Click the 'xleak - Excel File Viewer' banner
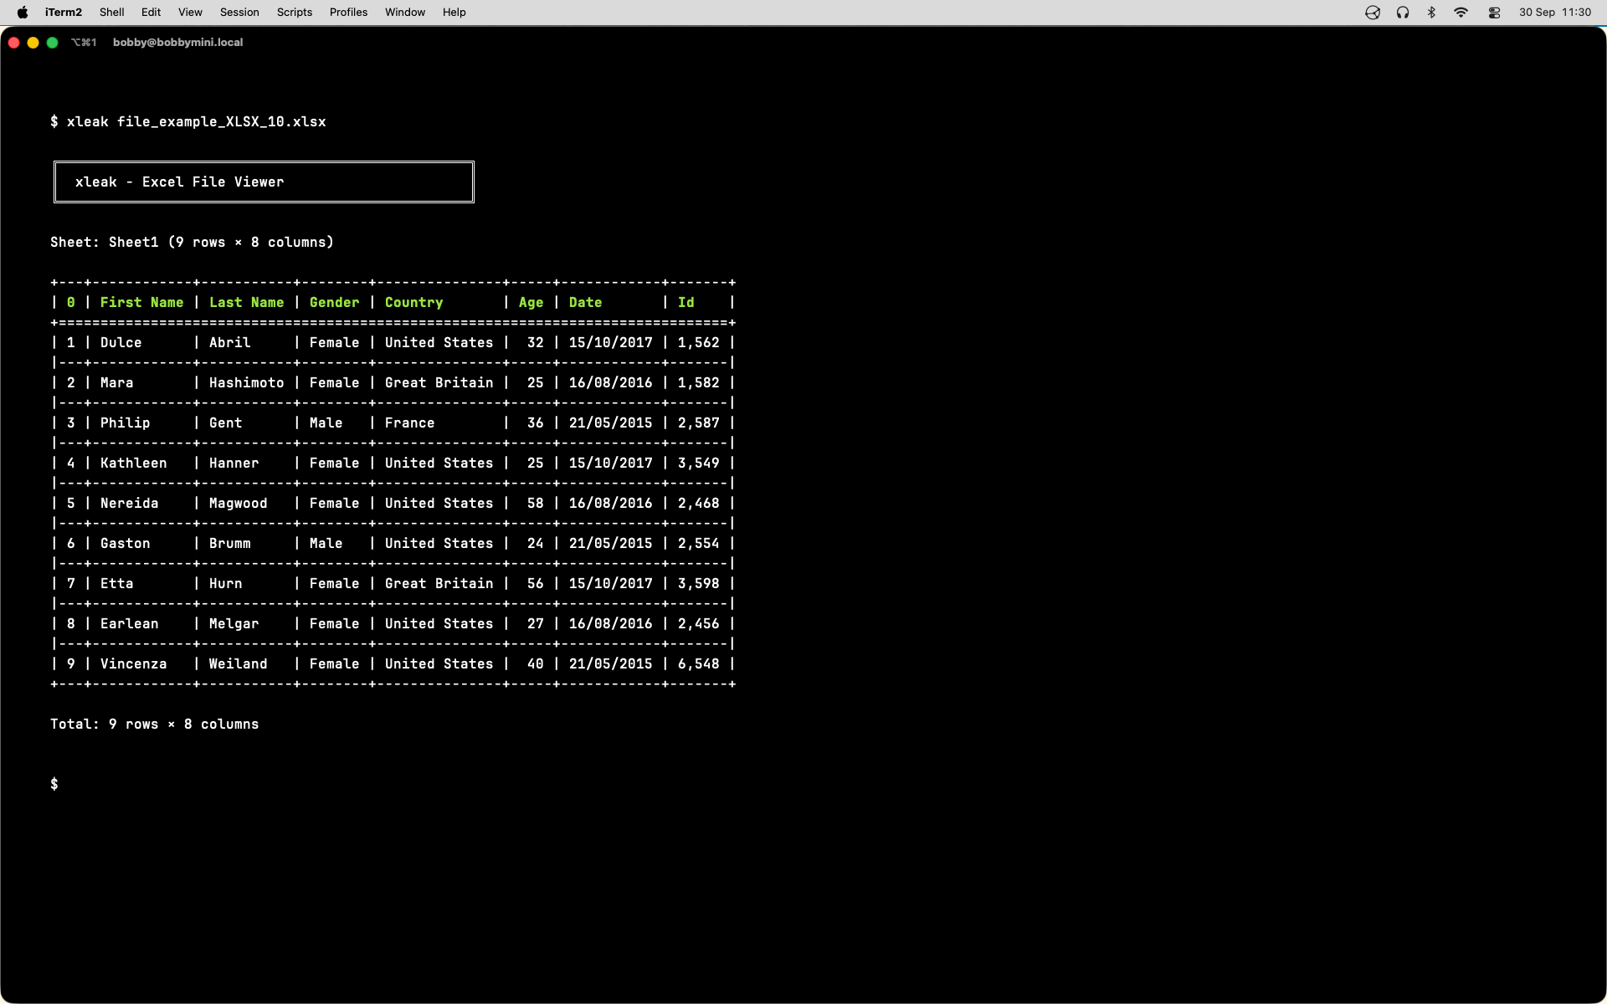This screenshot has width=1607, height=1004. tap(264, 182)
